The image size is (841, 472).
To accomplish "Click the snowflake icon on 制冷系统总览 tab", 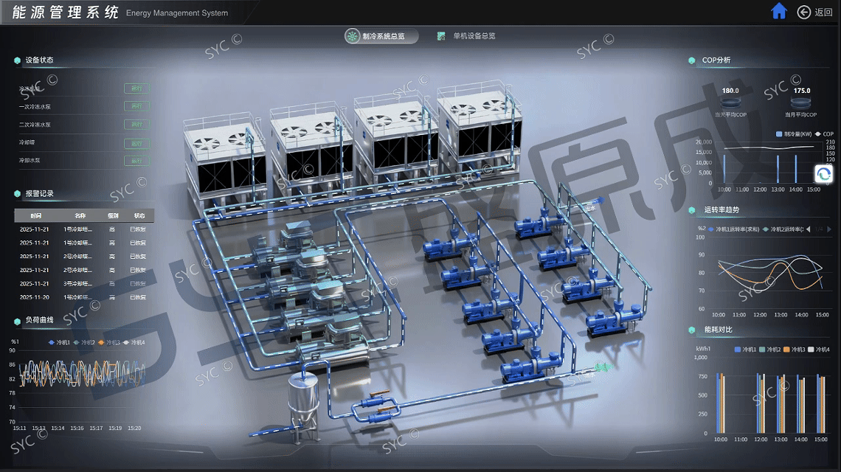I will [x=353, y=36].
